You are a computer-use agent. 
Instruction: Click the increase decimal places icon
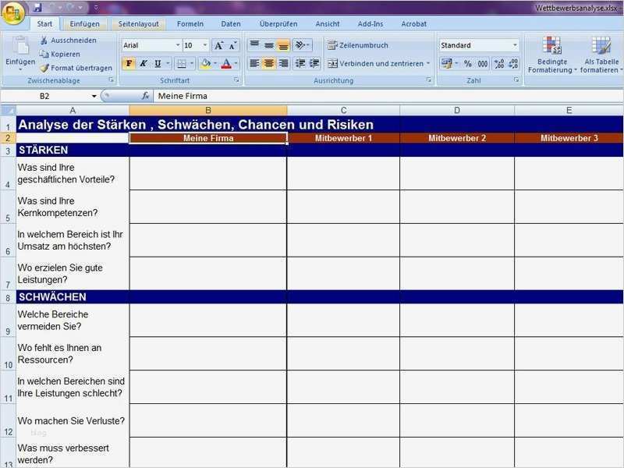(499, 64)
